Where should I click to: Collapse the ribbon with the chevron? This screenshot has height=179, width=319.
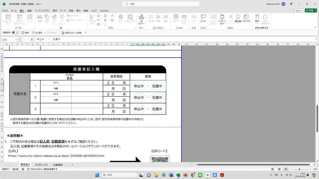pyautogui.click(x=315, y=28)
